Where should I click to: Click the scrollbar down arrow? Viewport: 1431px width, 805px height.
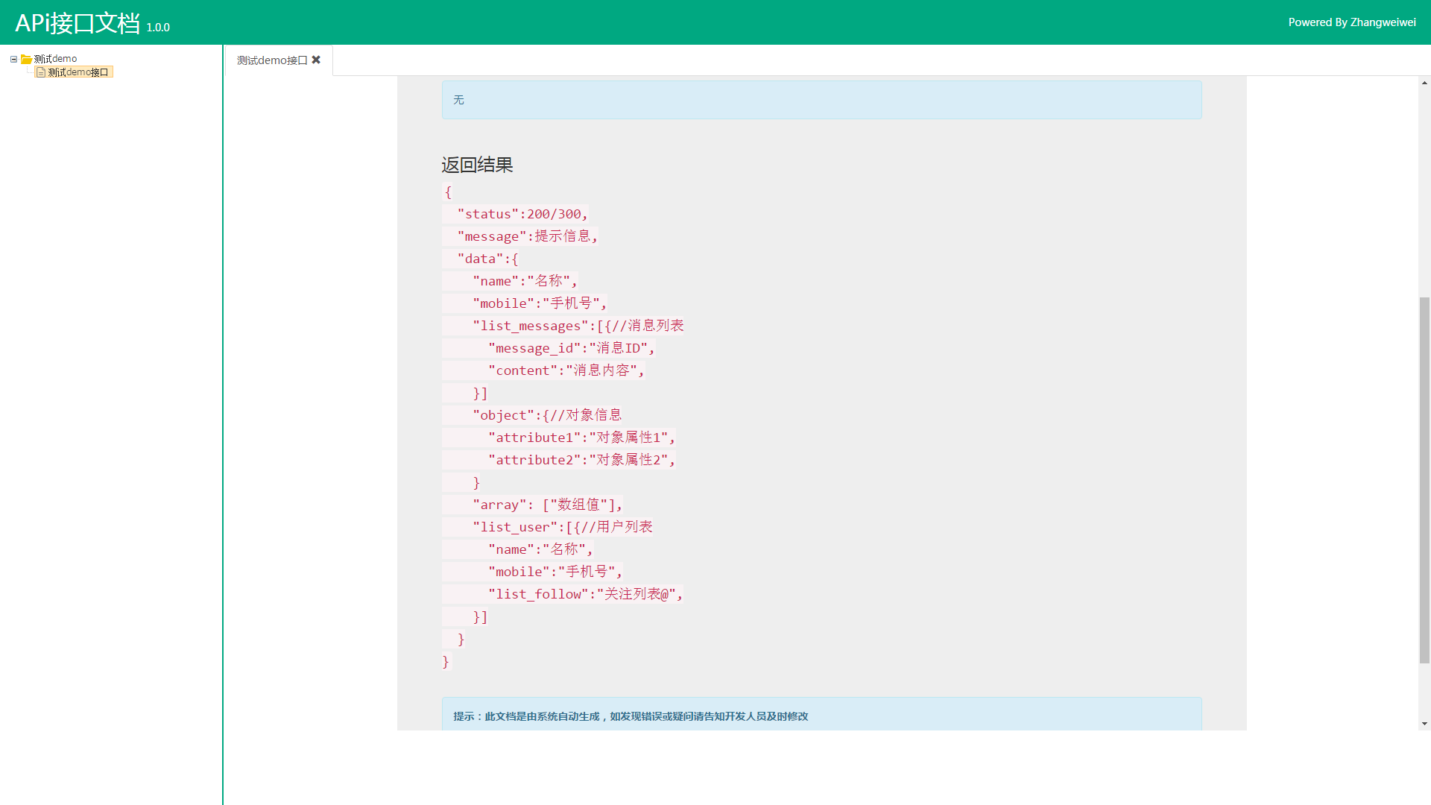pos(1424,723)
